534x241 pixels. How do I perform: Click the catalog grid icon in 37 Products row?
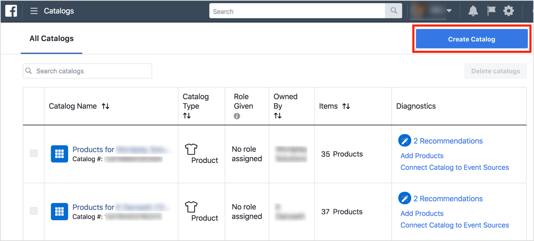[60, 212]
